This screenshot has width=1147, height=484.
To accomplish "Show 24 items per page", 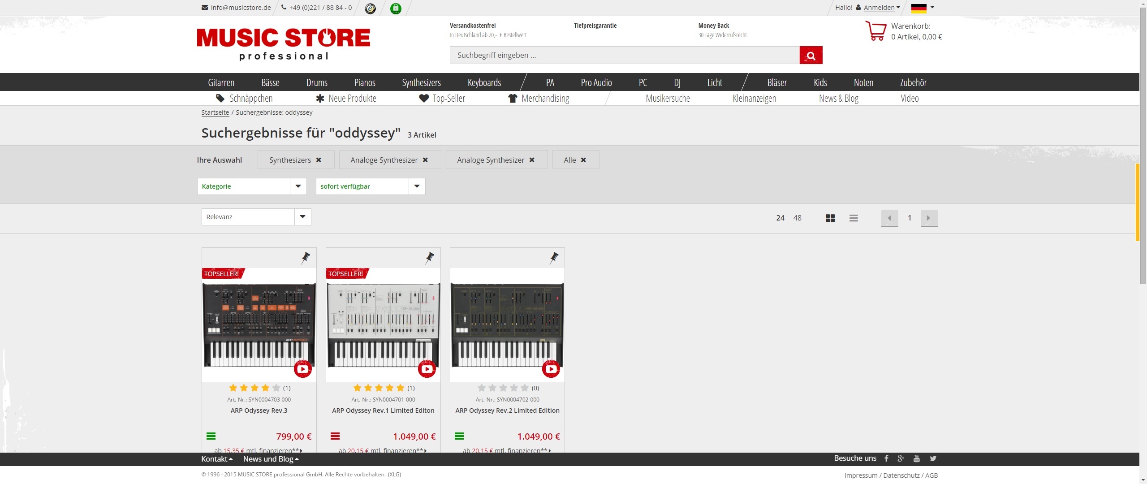I will (780, 218).
